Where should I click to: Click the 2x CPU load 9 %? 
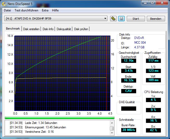tap(153, 110)
